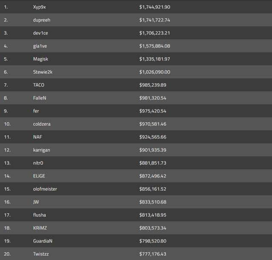This screenshot has height=260, width=272.
Task: Open gla1ve's player profile
Action: pos(40,46)
